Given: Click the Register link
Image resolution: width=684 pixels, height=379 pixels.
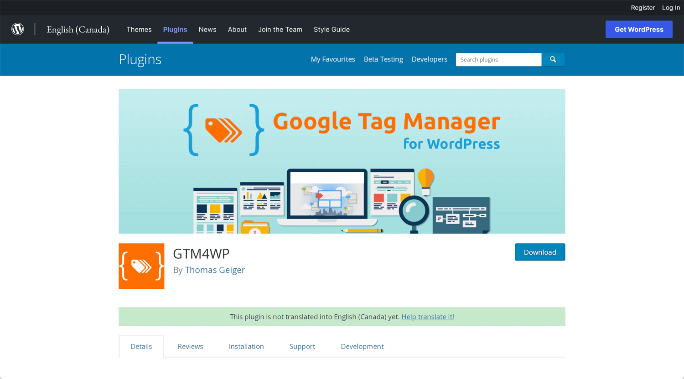Looking at the screenshot, I should pos(643,8).
